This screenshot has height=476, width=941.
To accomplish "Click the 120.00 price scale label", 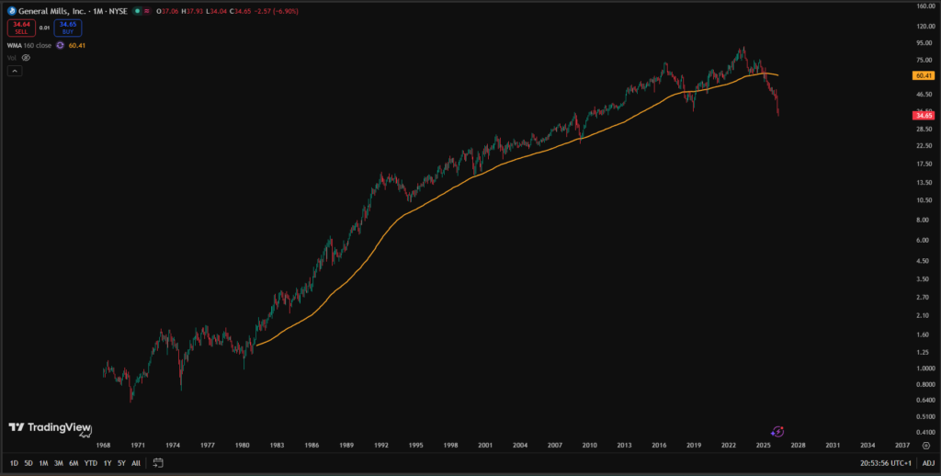I will [x=924, y=27].
